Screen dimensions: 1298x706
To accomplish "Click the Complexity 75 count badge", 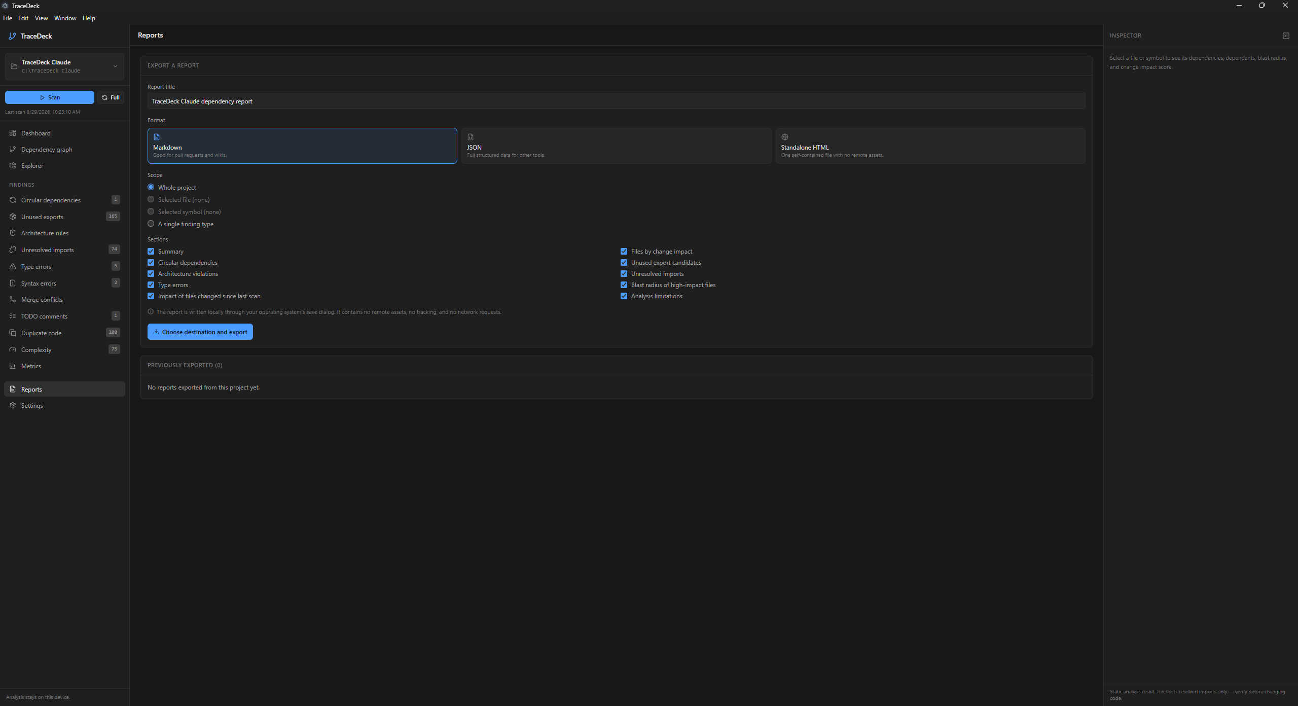I will (114, 349).
